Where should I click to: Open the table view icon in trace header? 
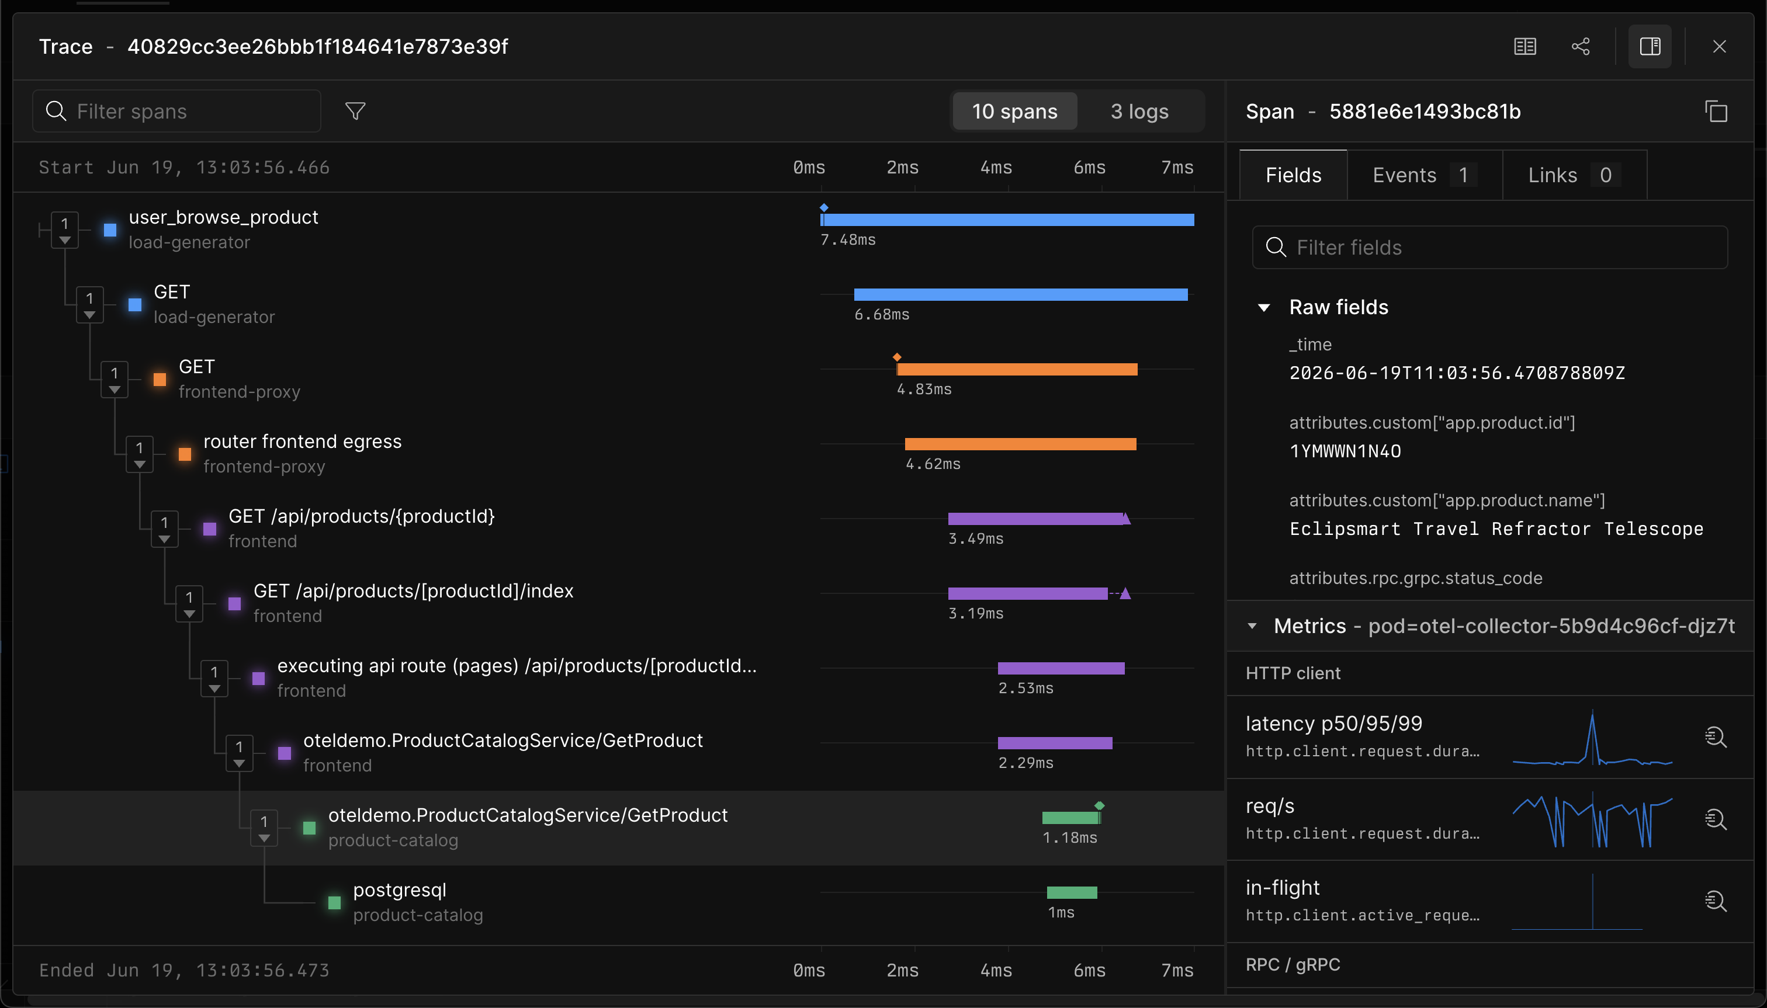[1525, 46]
